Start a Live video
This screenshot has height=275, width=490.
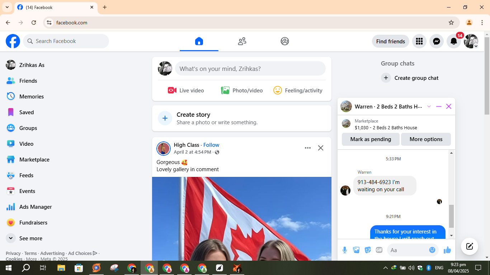(186, 90)
